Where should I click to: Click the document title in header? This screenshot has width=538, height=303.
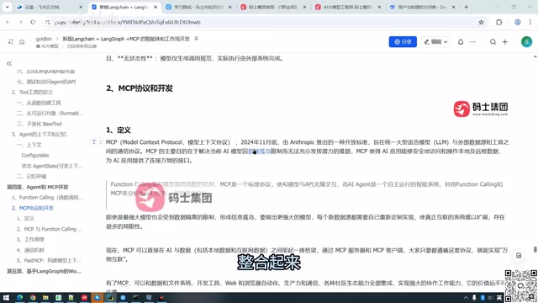coord(126,40)
